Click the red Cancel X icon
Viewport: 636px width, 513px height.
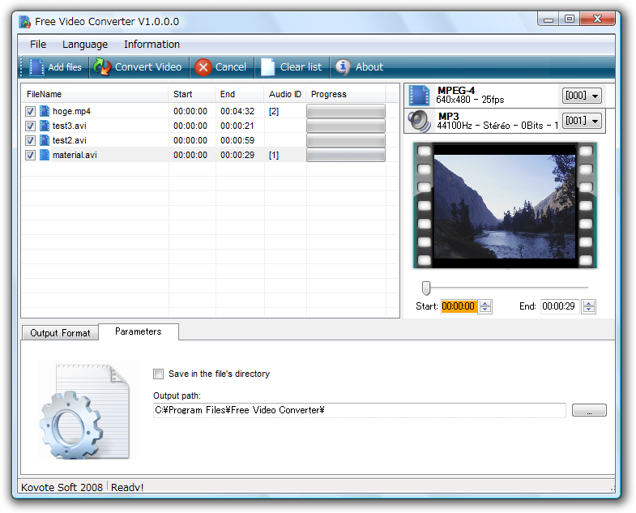click(x=203, y=67)
